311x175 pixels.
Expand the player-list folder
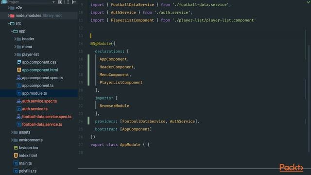click(x=15, y=54)
